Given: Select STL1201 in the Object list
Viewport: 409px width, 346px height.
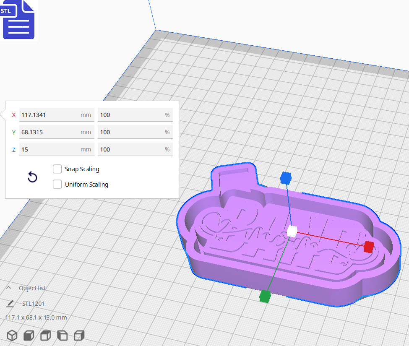Looking at the screenshot, I should pos(34,303).
